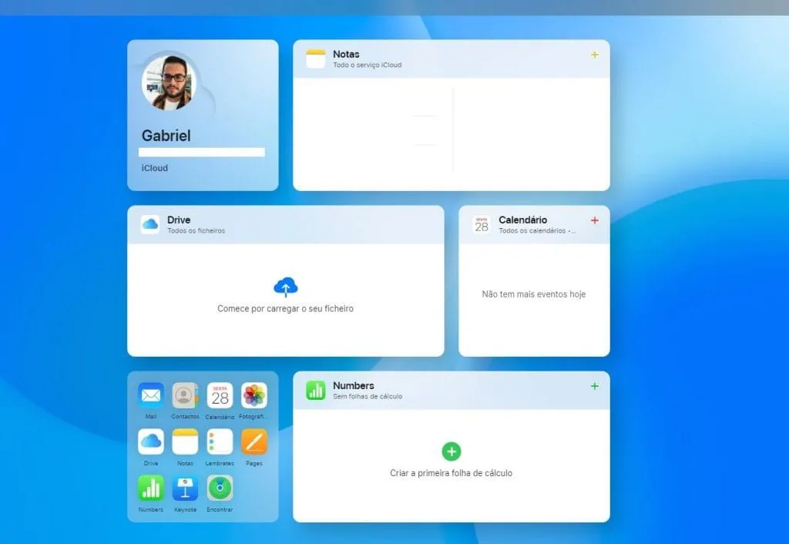The height and width of the screenshot is (544, 789).
Task: Create a new event via Calendário plus button
Action: tap(595, 220)
